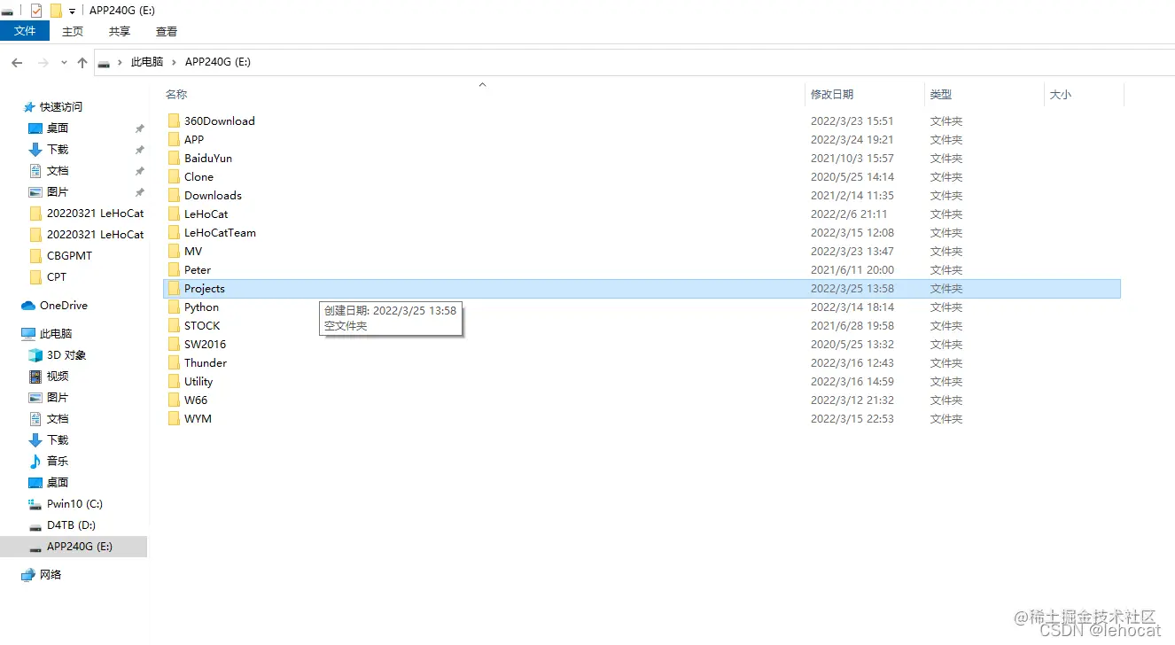The height and width of the screenshot is (645, 1175).
Task: Open the quick access toolbar customize dropdown
Action: click(x=72, y=12)
